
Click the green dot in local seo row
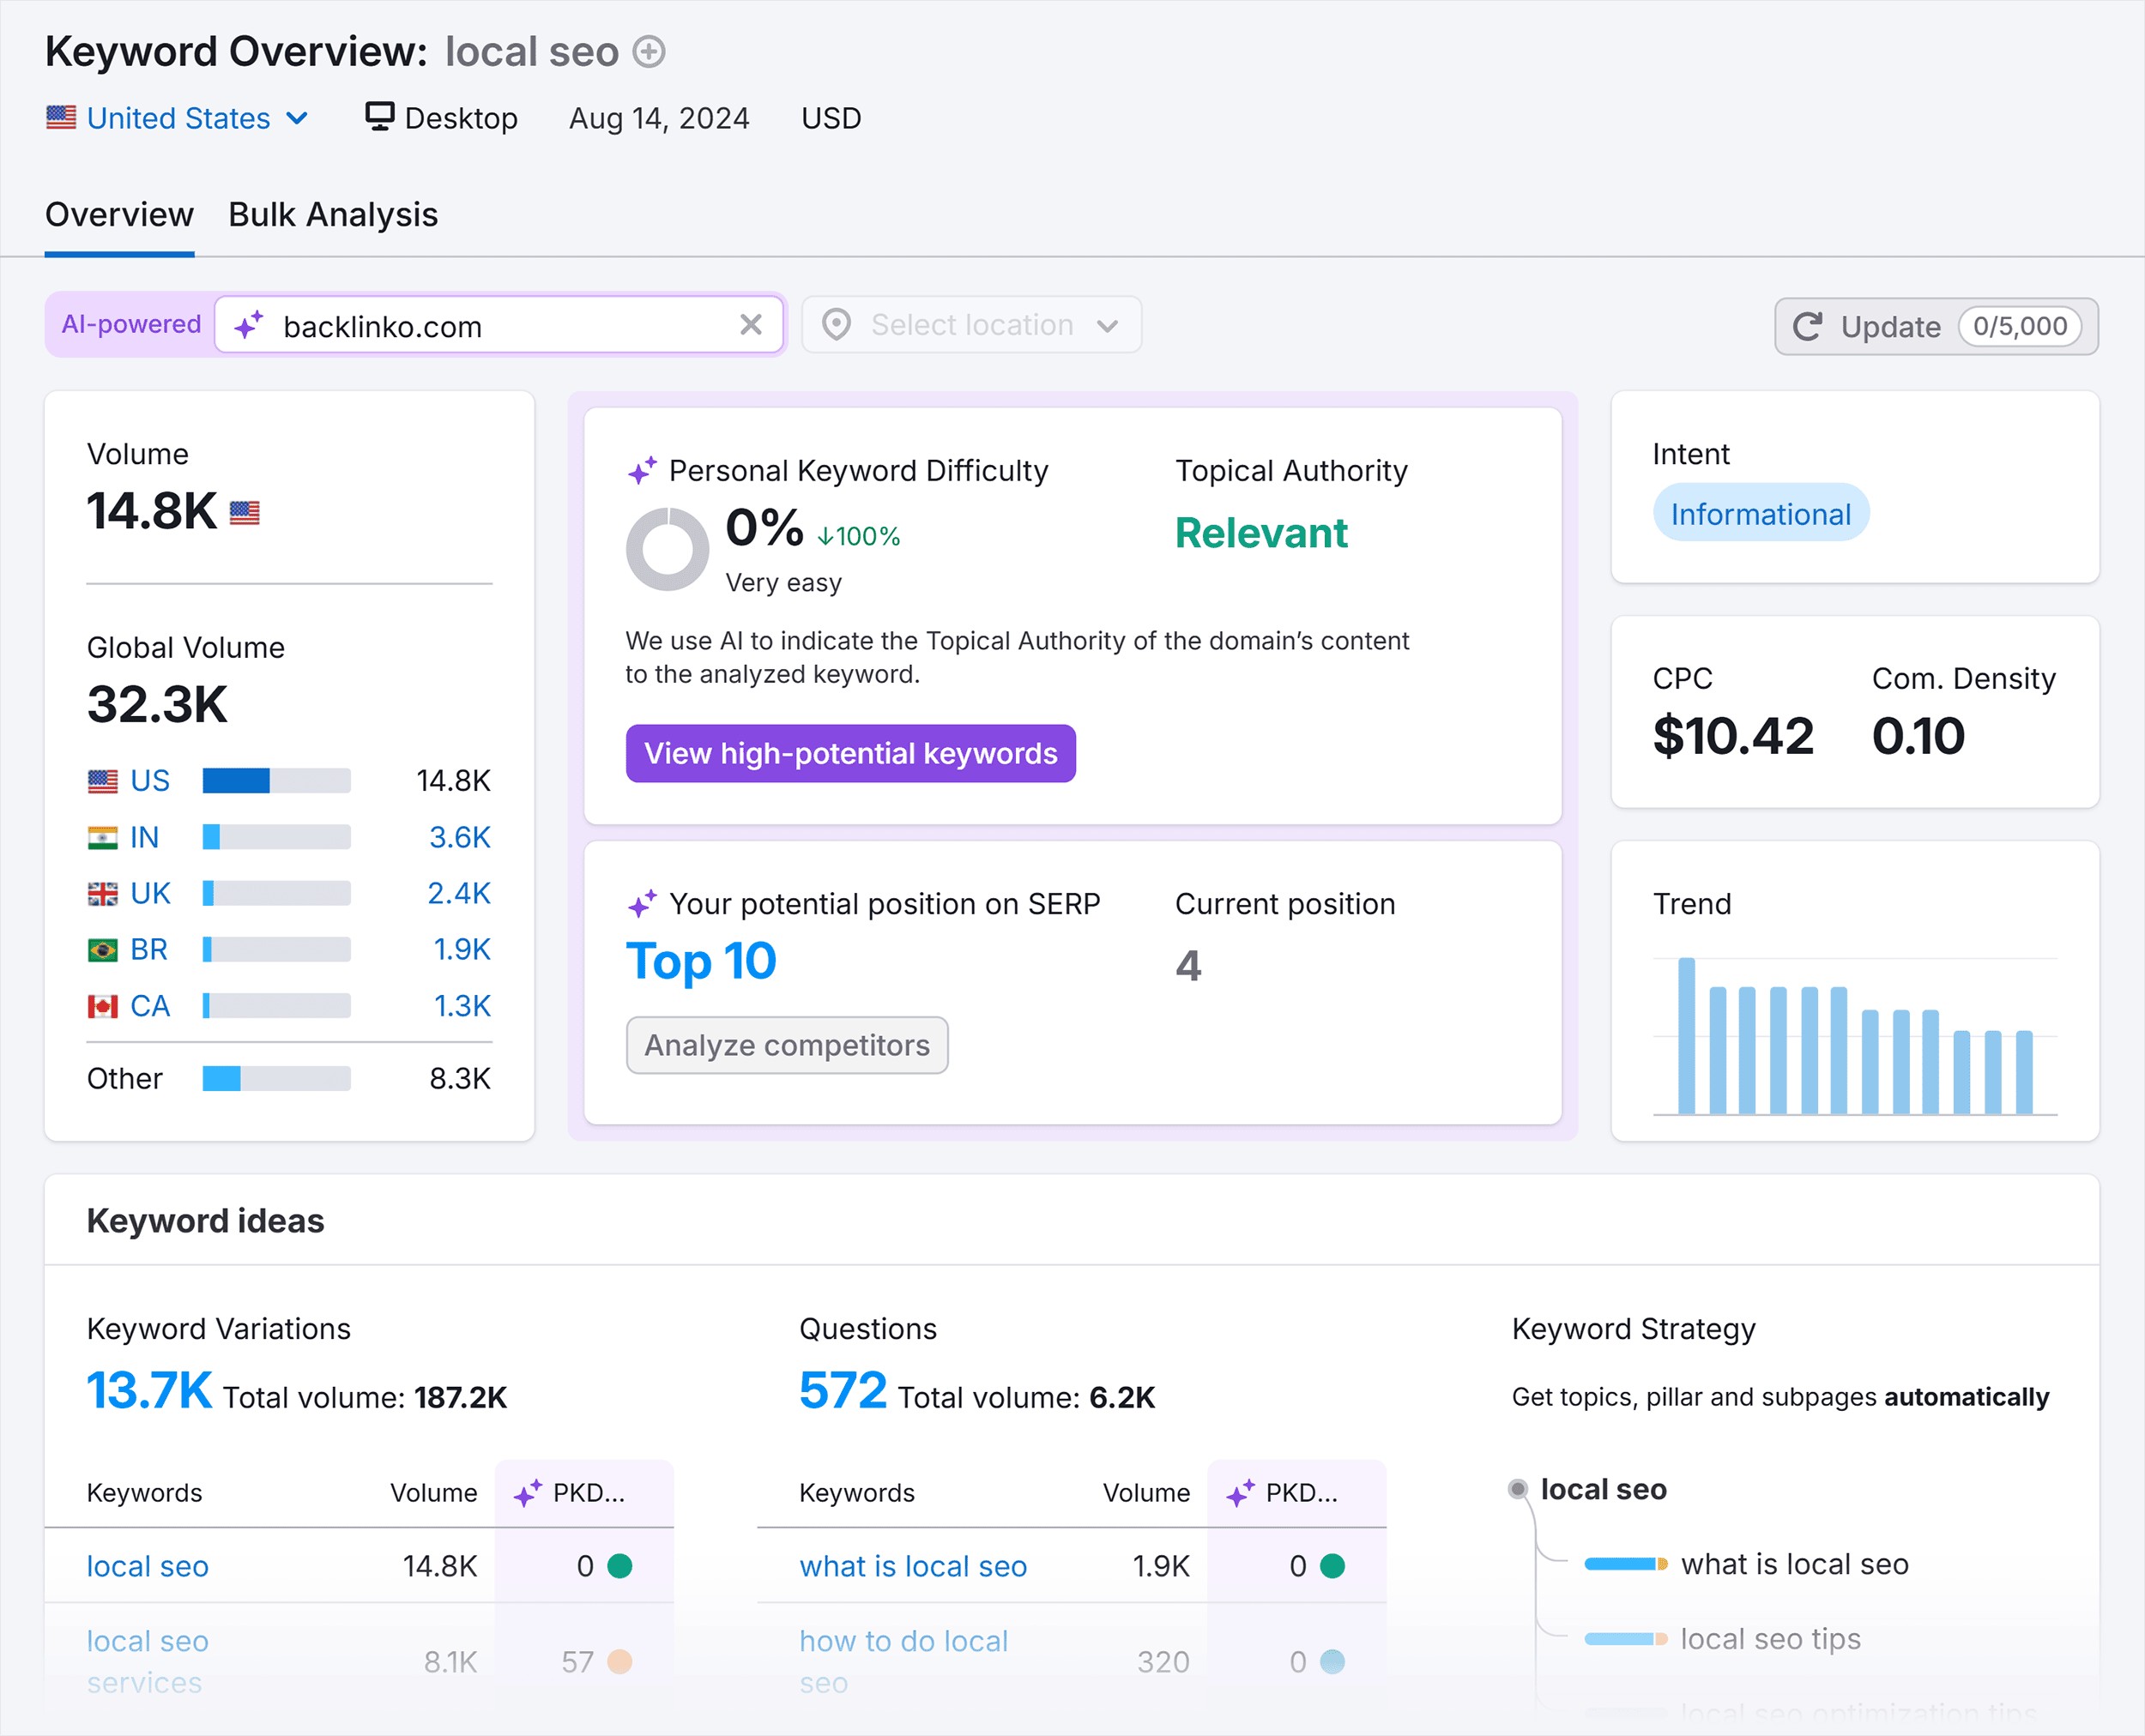pos(619,1566)
